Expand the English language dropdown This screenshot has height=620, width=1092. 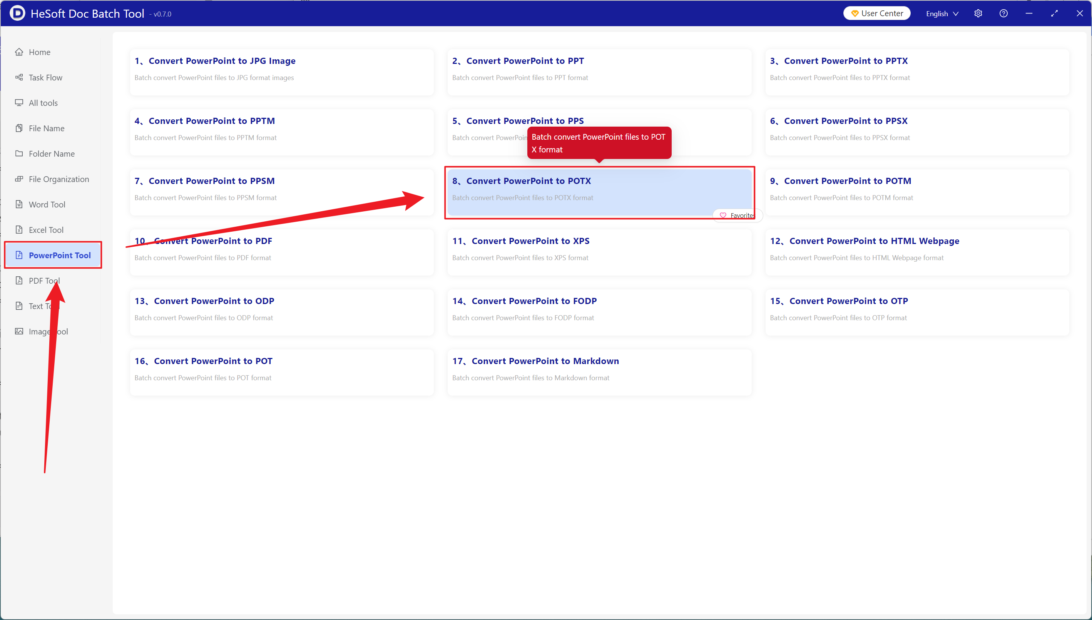point(942,13)
